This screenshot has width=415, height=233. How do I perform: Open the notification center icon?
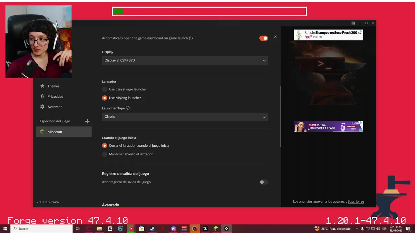[408, 229]
